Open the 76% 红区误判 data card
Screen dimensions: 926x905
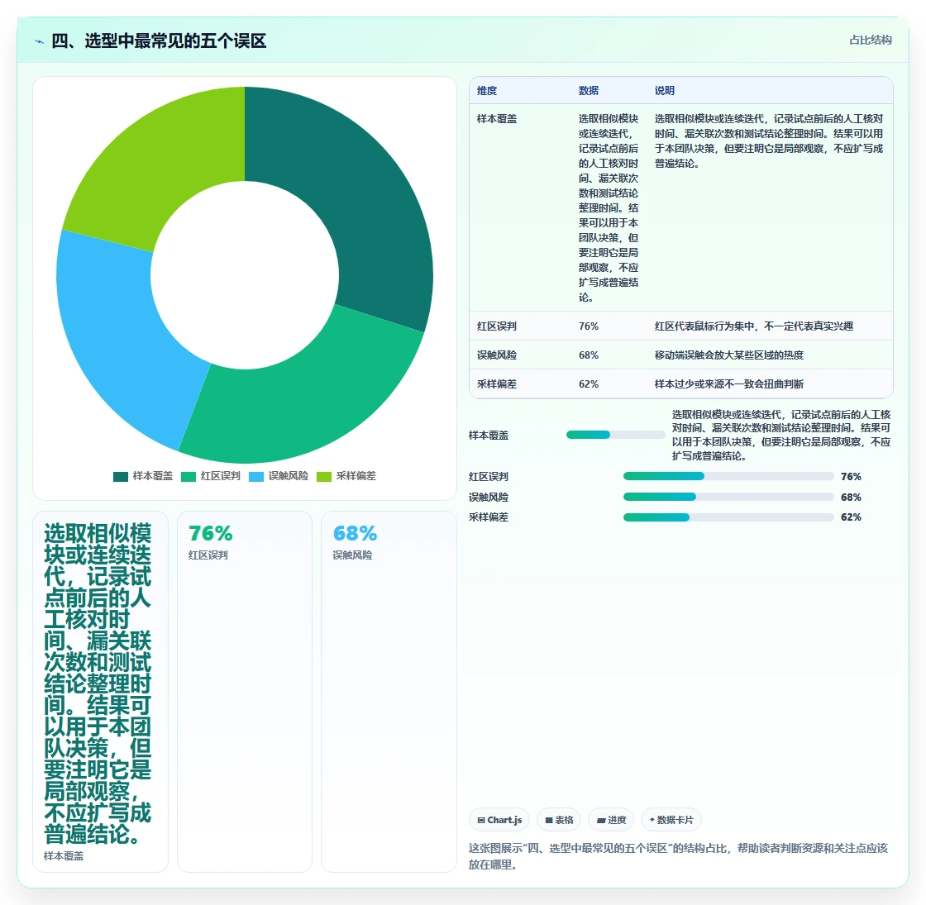click(245, 691)
